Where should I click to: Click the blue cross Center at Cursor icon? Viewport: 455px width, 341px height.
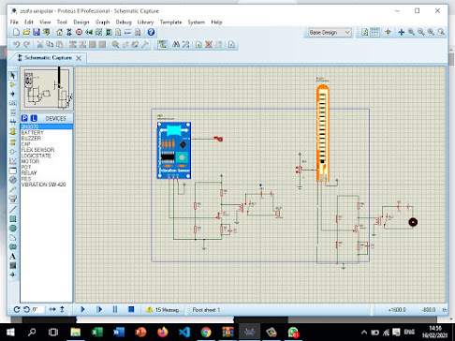(x=402, y=32)
